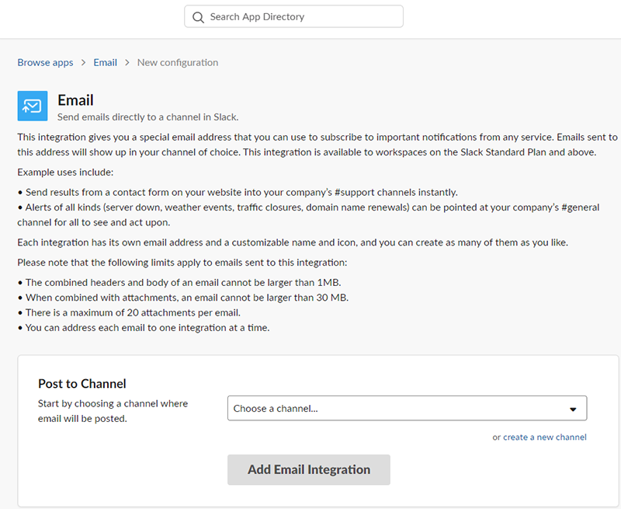
Task: Click the Email link in the breadcrumb trail
Action: pos(105,62)
